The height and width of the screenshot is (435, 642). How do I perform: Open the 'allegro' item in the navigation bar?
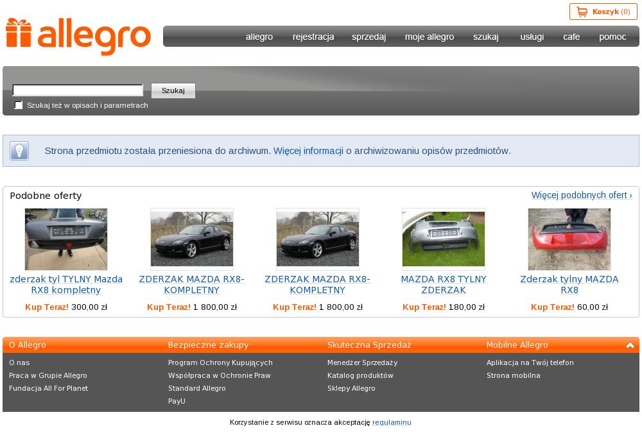click(259, 37)
